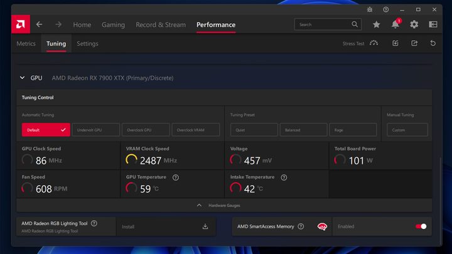Viewport: 452px width, 254px height.
Task: Click the vertical scrollbar
Action: (x=440, y=200)
